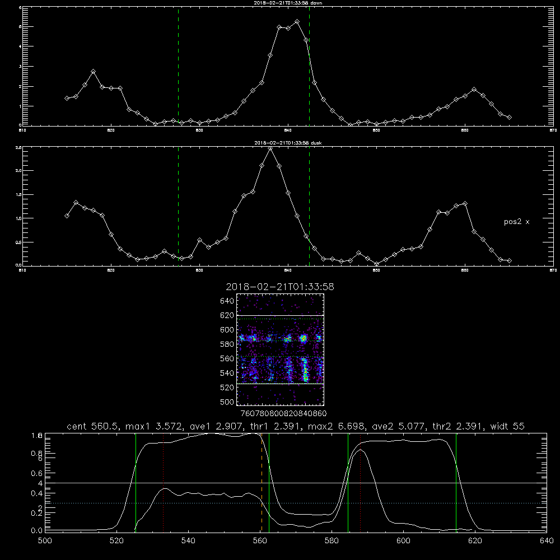Click the 'pos2 x' label in dusk plot

[x=516, y=222]
